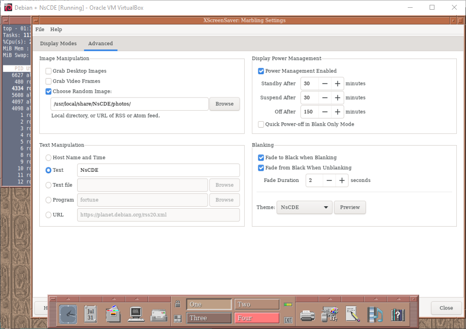Click the clock icon in front panel
The height and width of the screenshot is (329, 466).
[x=68, y=314]
